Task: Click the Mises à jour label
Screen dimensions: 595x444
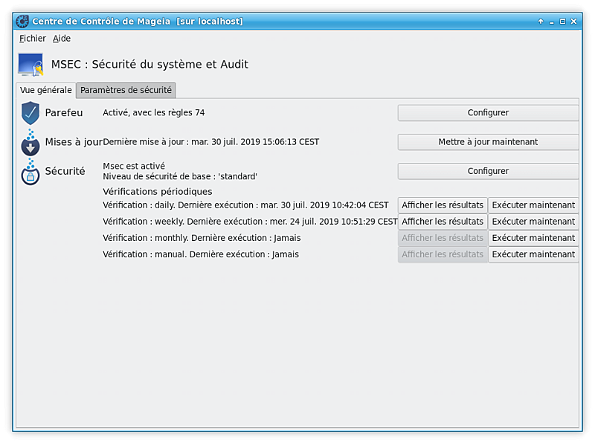Action: 74,142
